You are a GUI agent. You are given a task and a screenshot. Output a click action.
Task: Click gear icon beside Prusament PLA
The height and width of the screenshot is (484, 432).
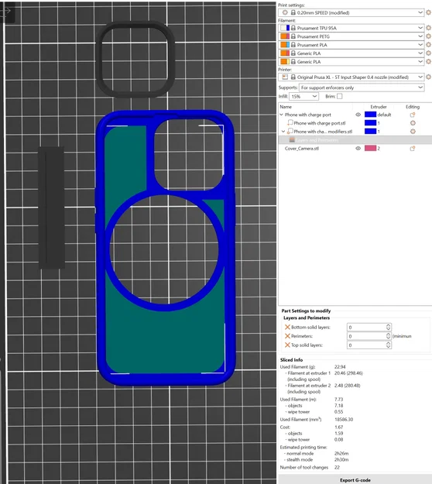(428, 45)
